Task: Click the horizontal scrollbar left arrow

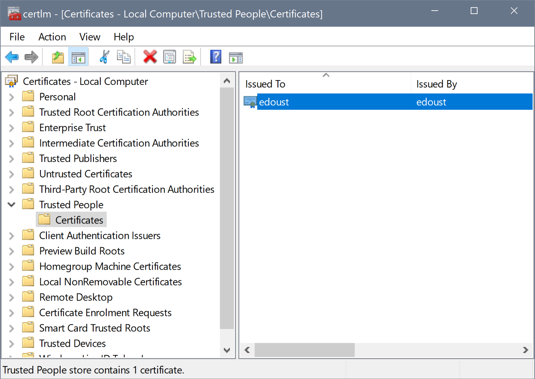Action: (x=247, y=350)
